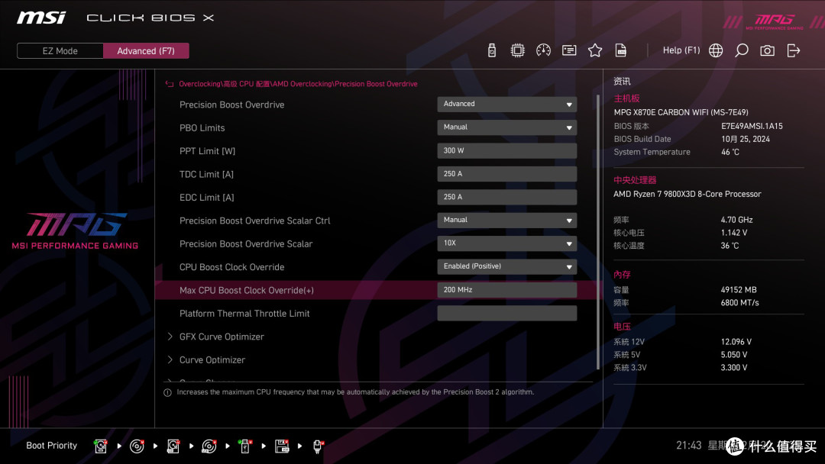
Task: Click the empty Platform Thermal Throttle Limit field
Action: pyautogui.click(x=506, y=313)
